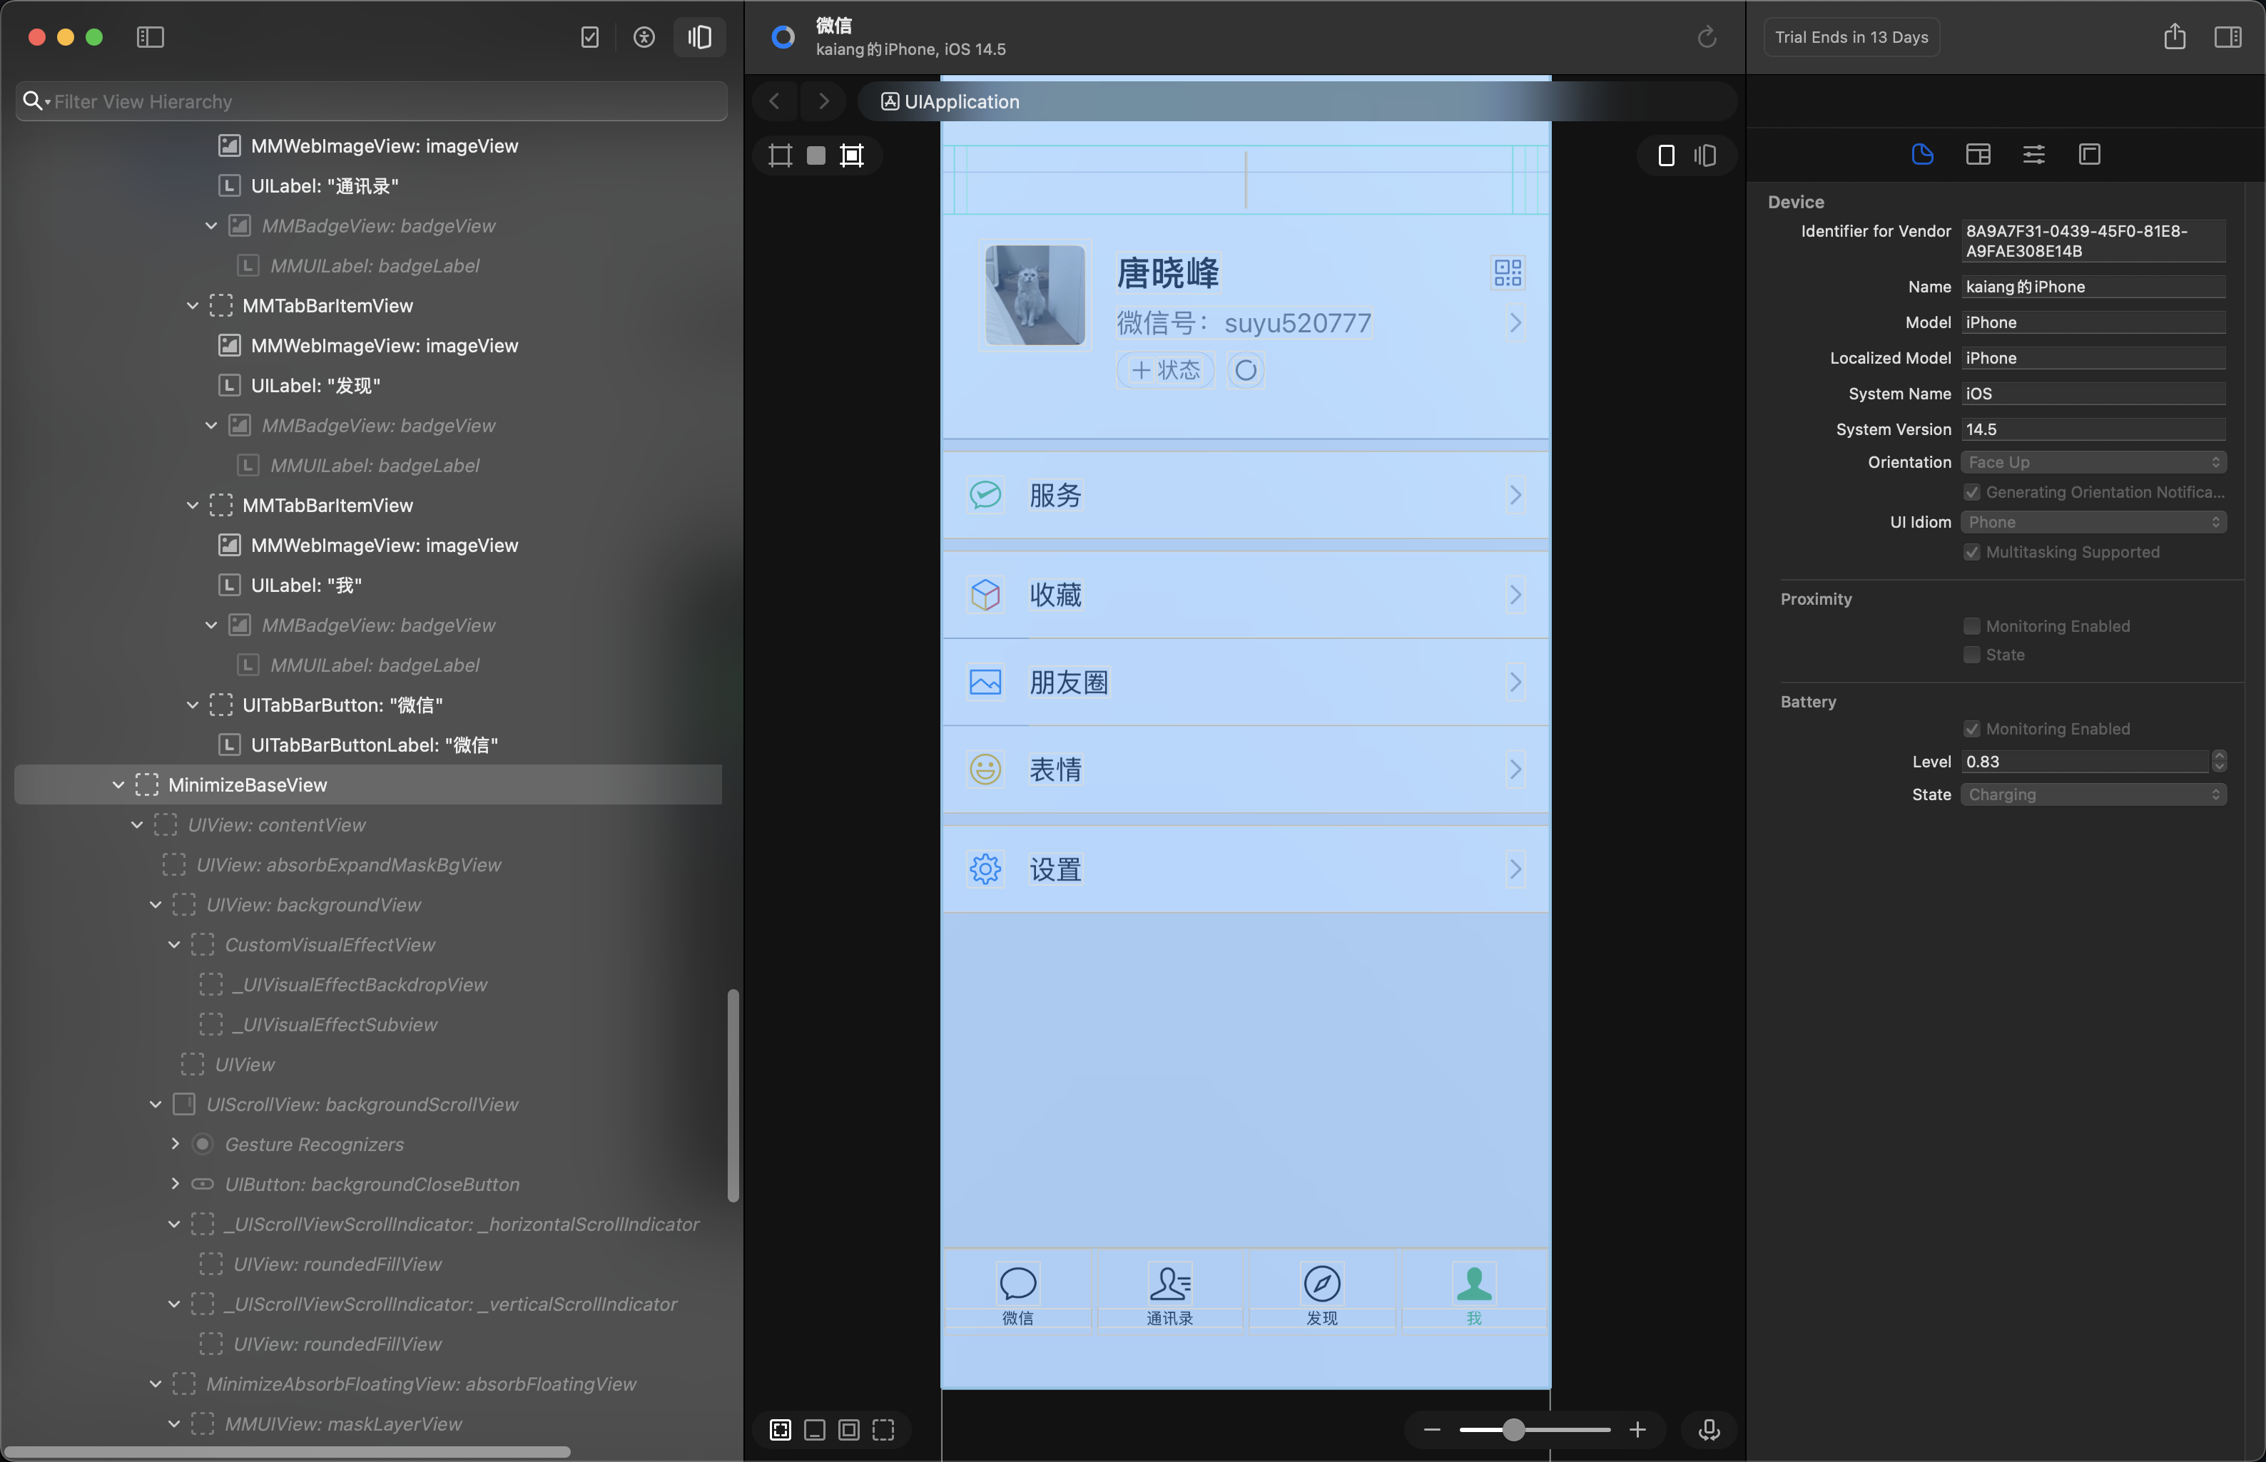Collapse CustomVisualEffectView tree node

pos(174,945)
